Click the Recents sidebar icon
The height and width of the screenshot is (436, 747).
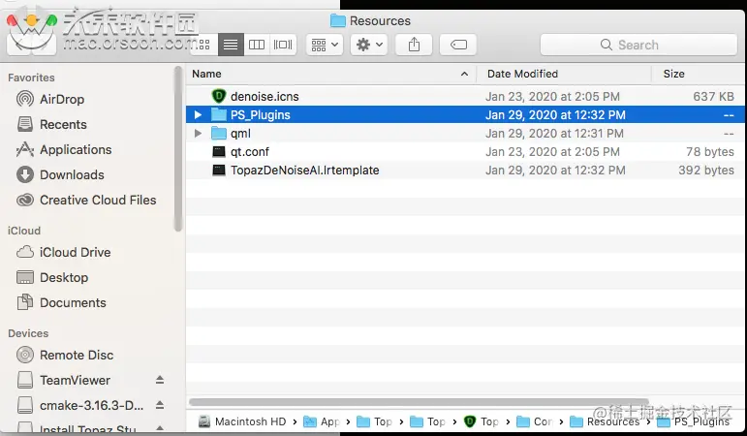(x=25, y=124)
